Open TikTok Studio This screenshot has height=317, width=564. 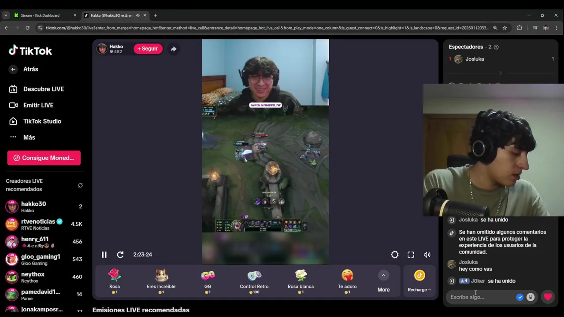pyautogui.click(x=35, y=121)
